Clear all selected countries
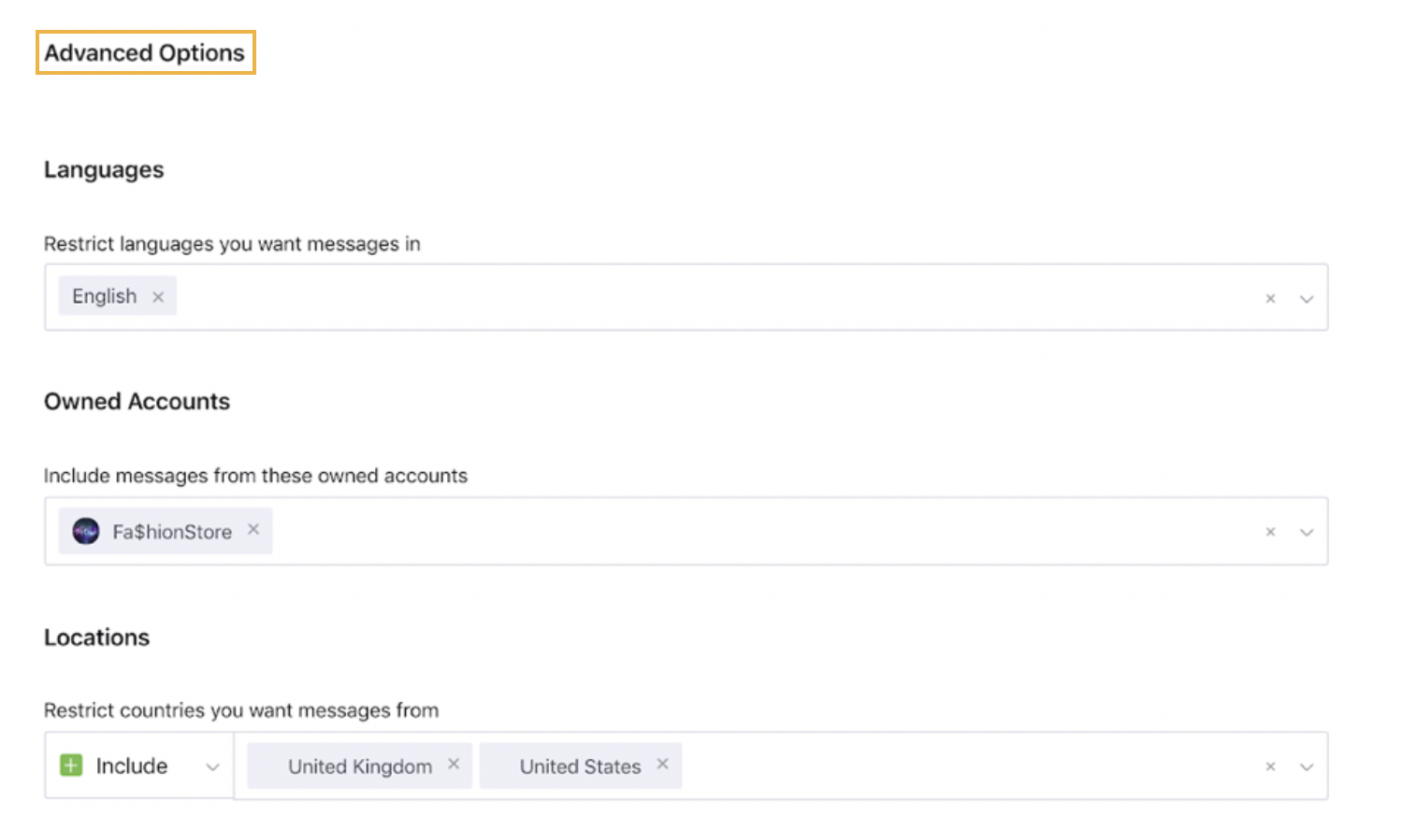Viewport: 1401px width, 830px height. pyautogui.click(x=1270, y=766)
